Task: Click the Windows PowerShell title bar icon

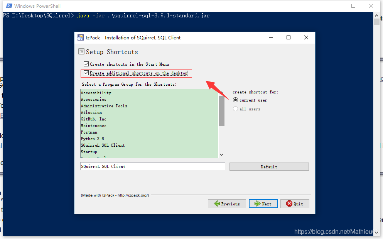Action: coord(9,6)
